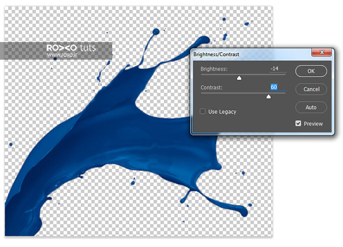The width and height of the screenshot is (343, 247).
Task: Cancel the Brightness/Contrast dialog
Action: click(x=311, y=89)
